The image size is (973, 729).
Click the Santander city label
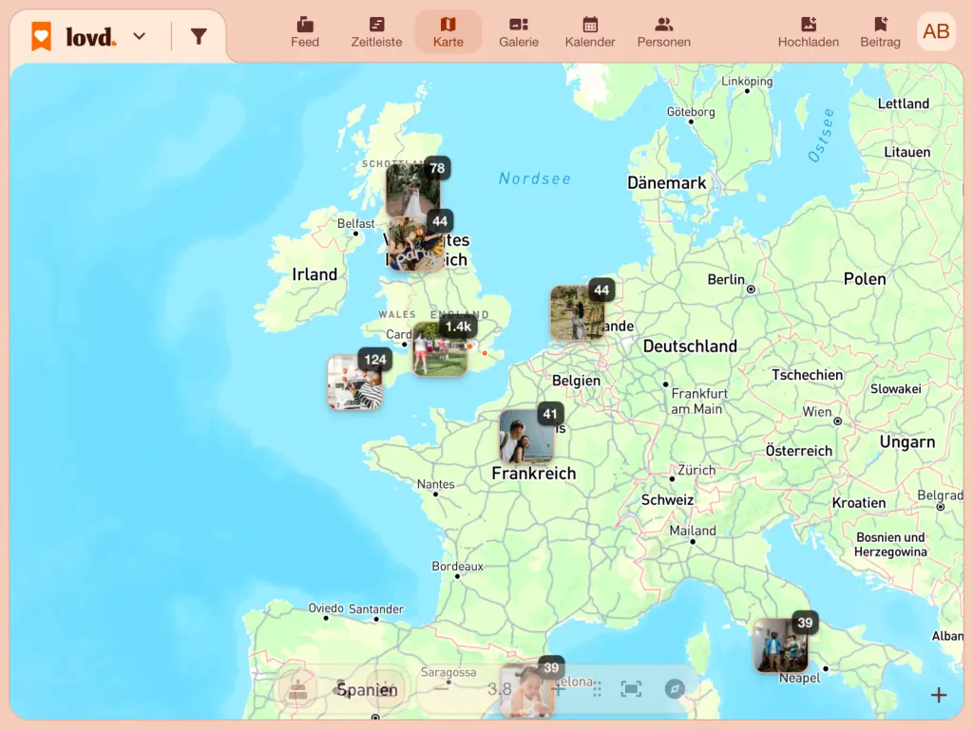pyautogui.click(x=376, y=609)
